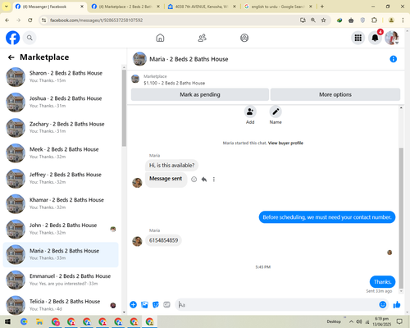Choose a GIF in the composer
410x328 pixels.
(166, 304)
